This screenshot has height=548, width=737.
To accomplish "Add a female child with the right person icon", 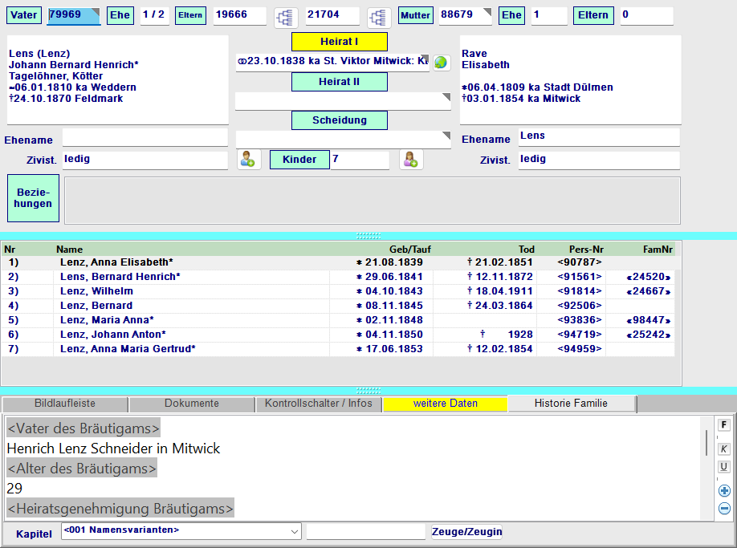I will 411,160.
